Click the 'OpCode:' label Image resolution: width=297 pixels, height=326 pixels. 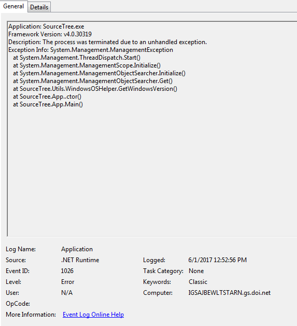tap(18, 304)
